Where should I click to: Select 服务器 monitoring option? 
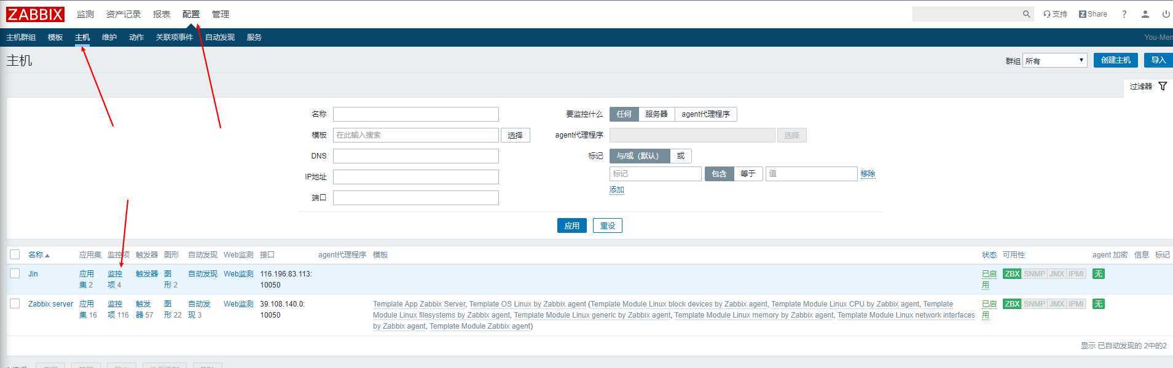click(x=656, y=114)
